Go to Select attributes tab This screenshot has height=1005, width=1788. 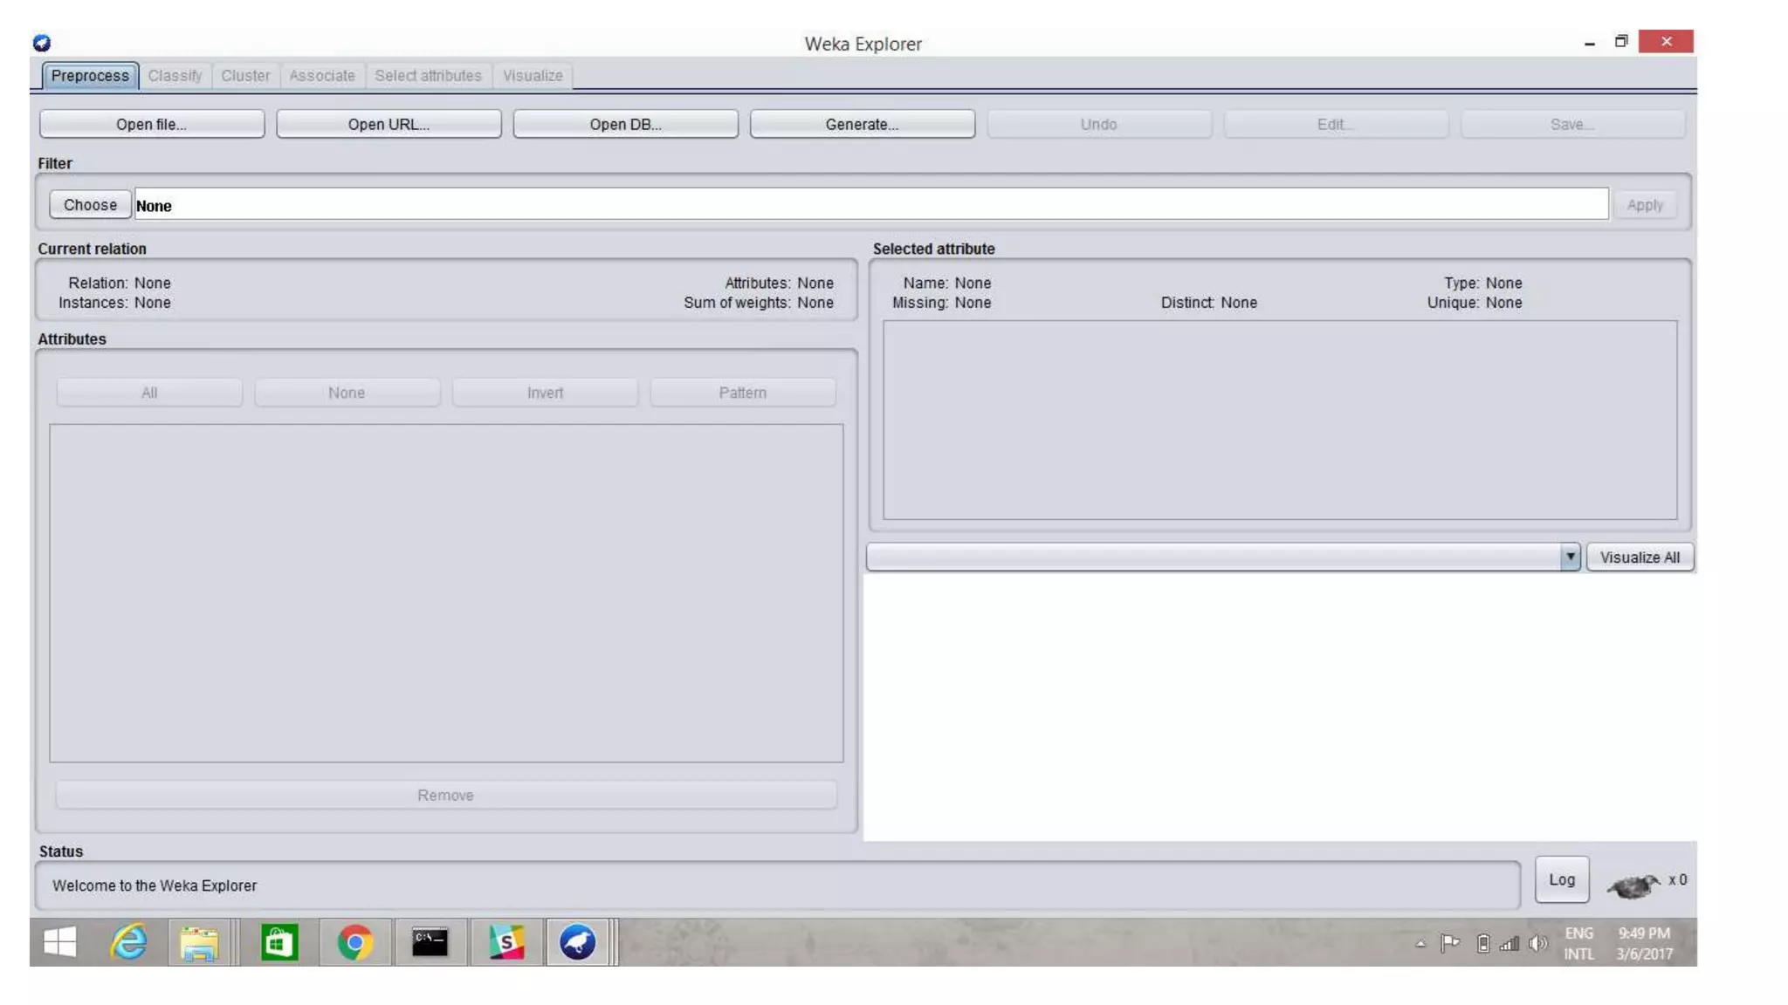(x=428, y=76)
